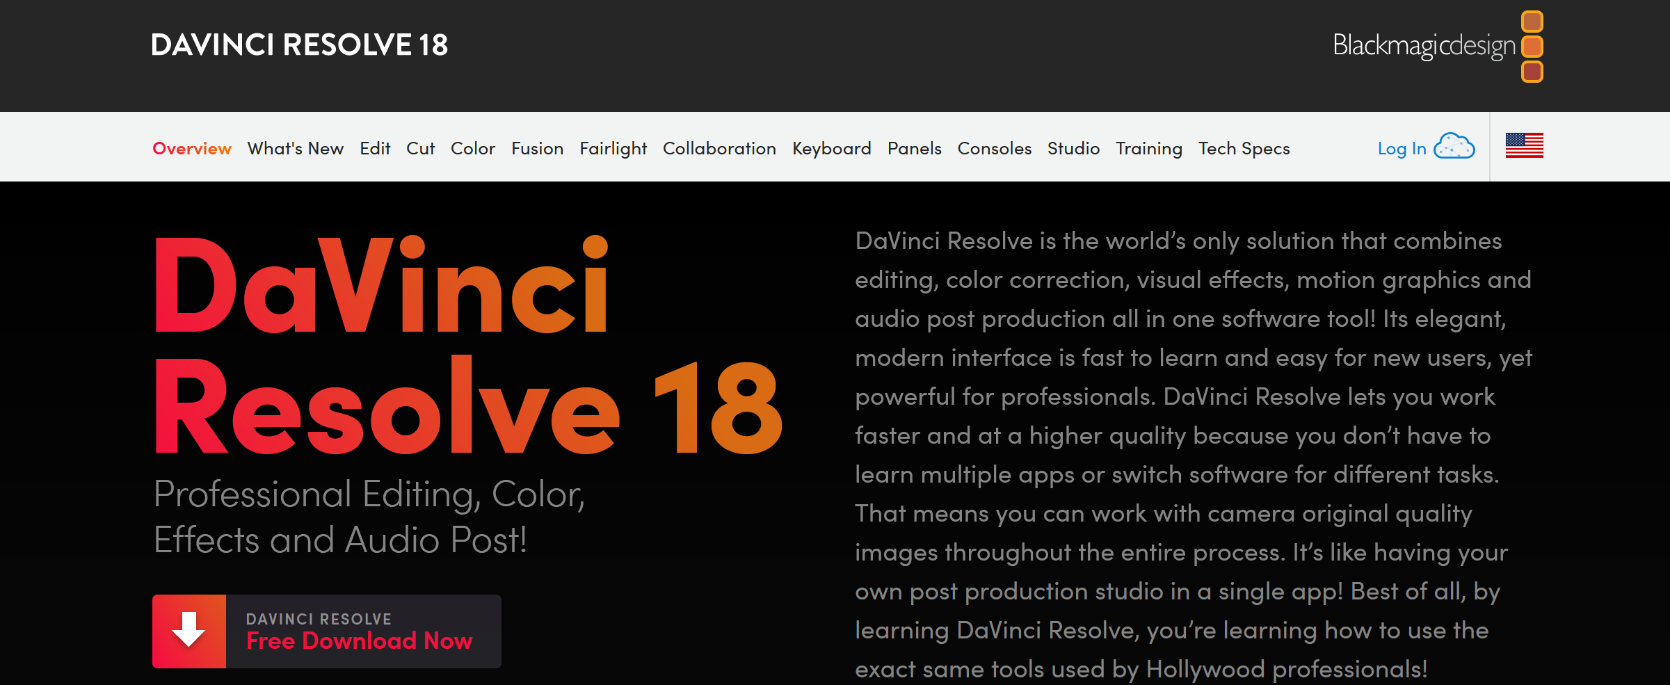Go to the Panels tab

point(915,148)
